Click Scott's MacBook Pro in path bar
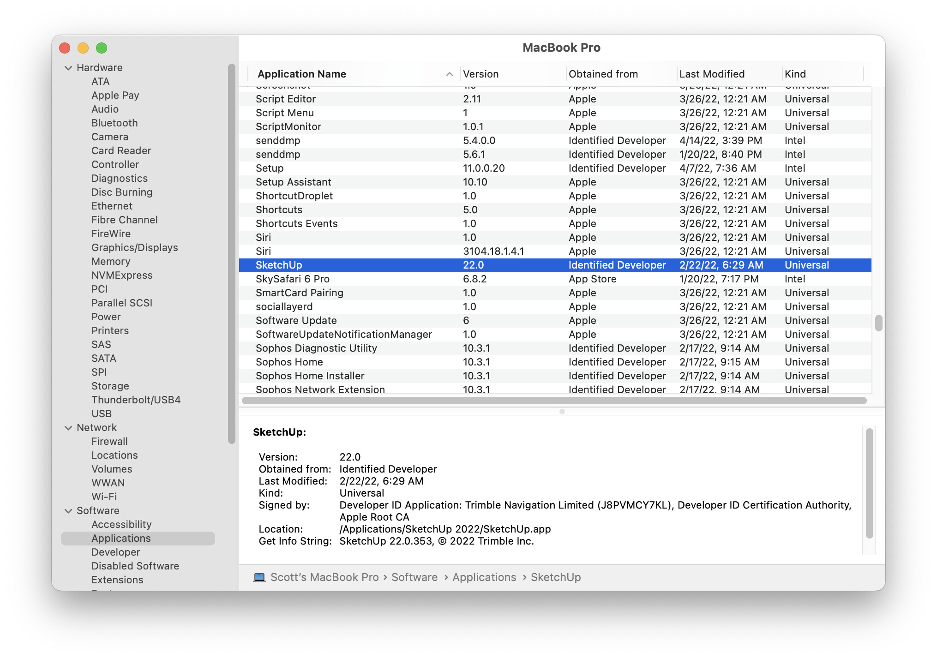 pyautogui.click(x=324, y=577)
